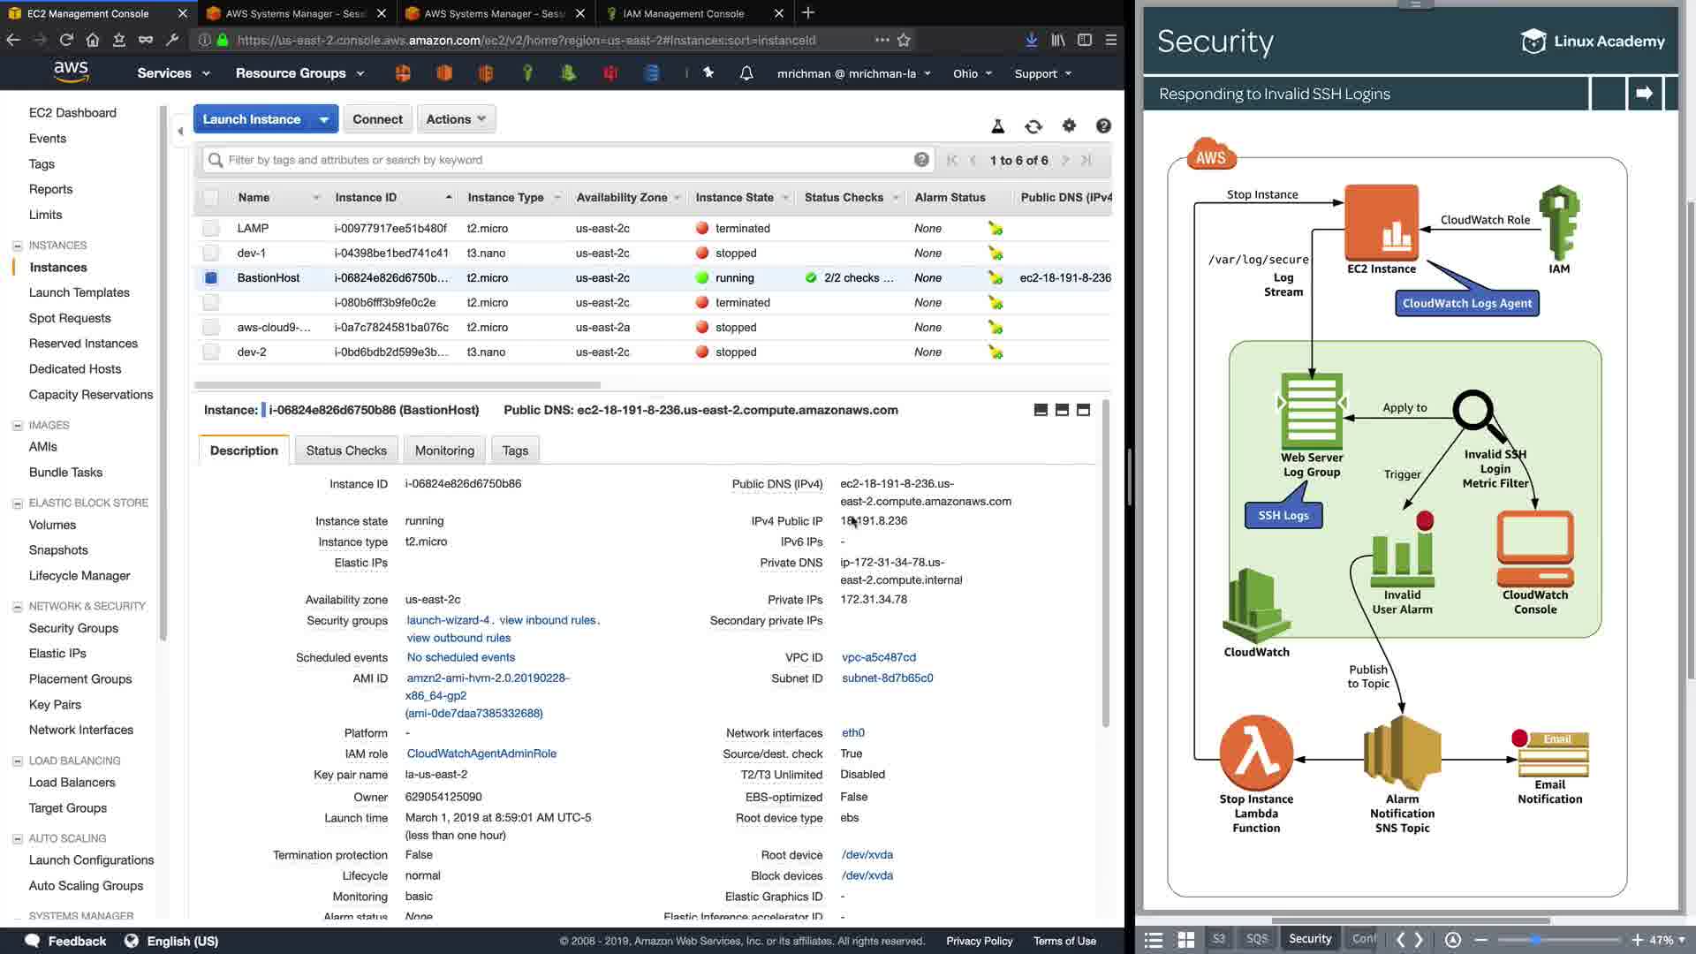Click the help question mark icon
This screenshot has width=1696, height=954.
pos(1103,126)
